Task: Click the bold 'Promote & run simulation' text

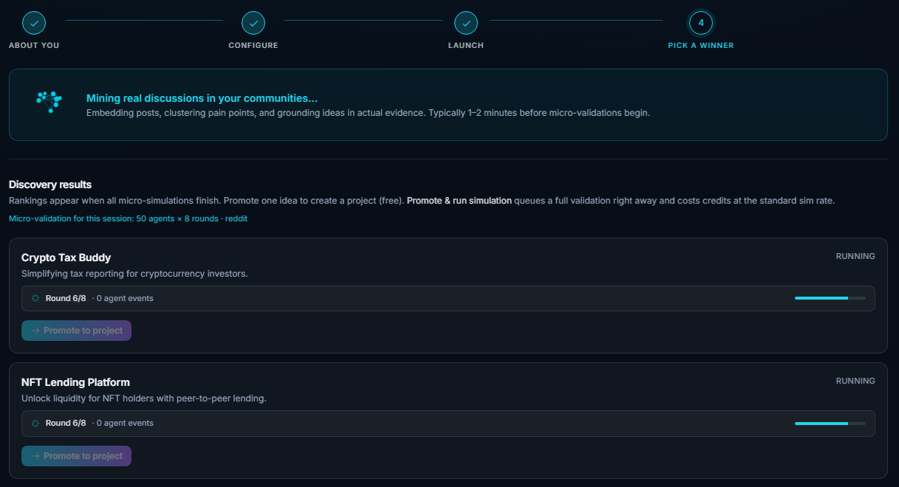Action: pos(459,201)
